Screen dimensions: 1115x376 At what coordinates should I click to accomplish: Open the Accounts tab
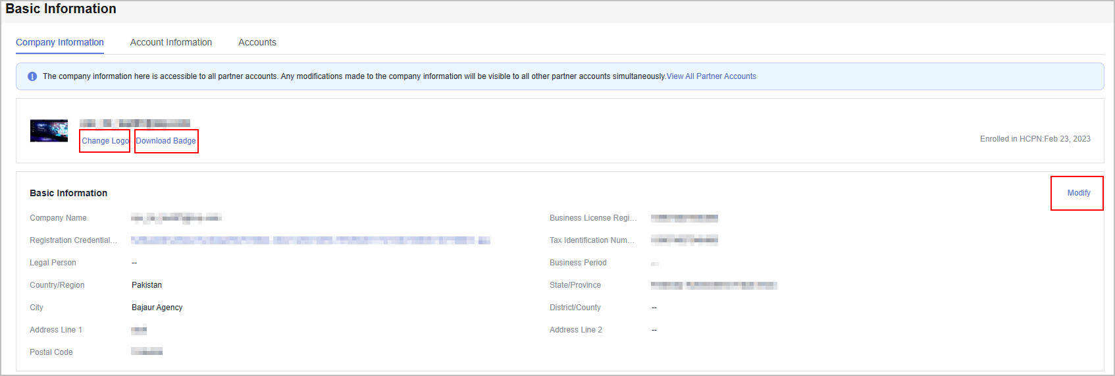tap(257, 42)
